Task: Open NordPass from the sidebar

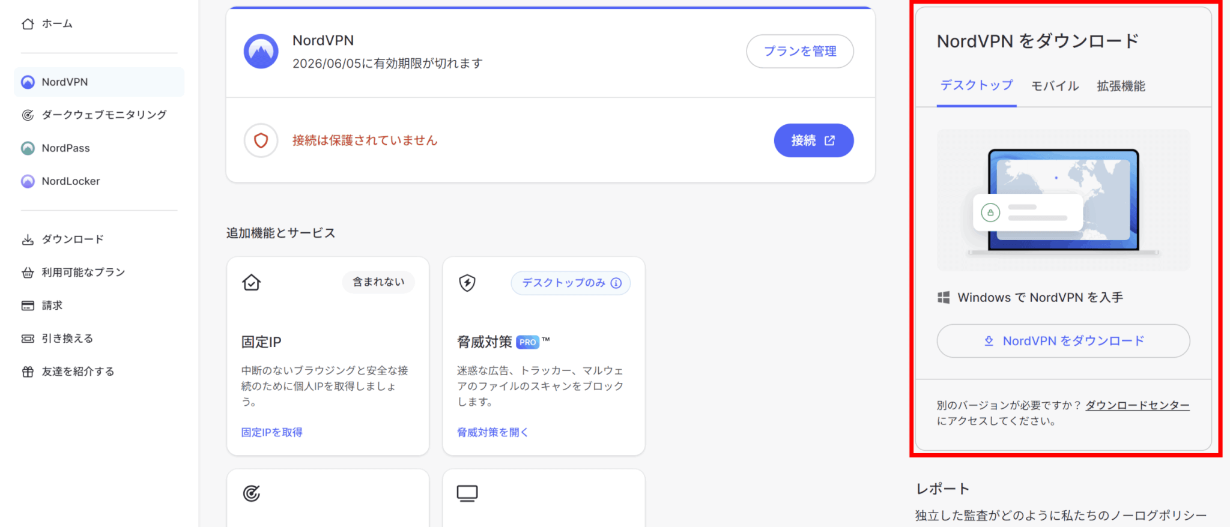Action: (65, 148)
